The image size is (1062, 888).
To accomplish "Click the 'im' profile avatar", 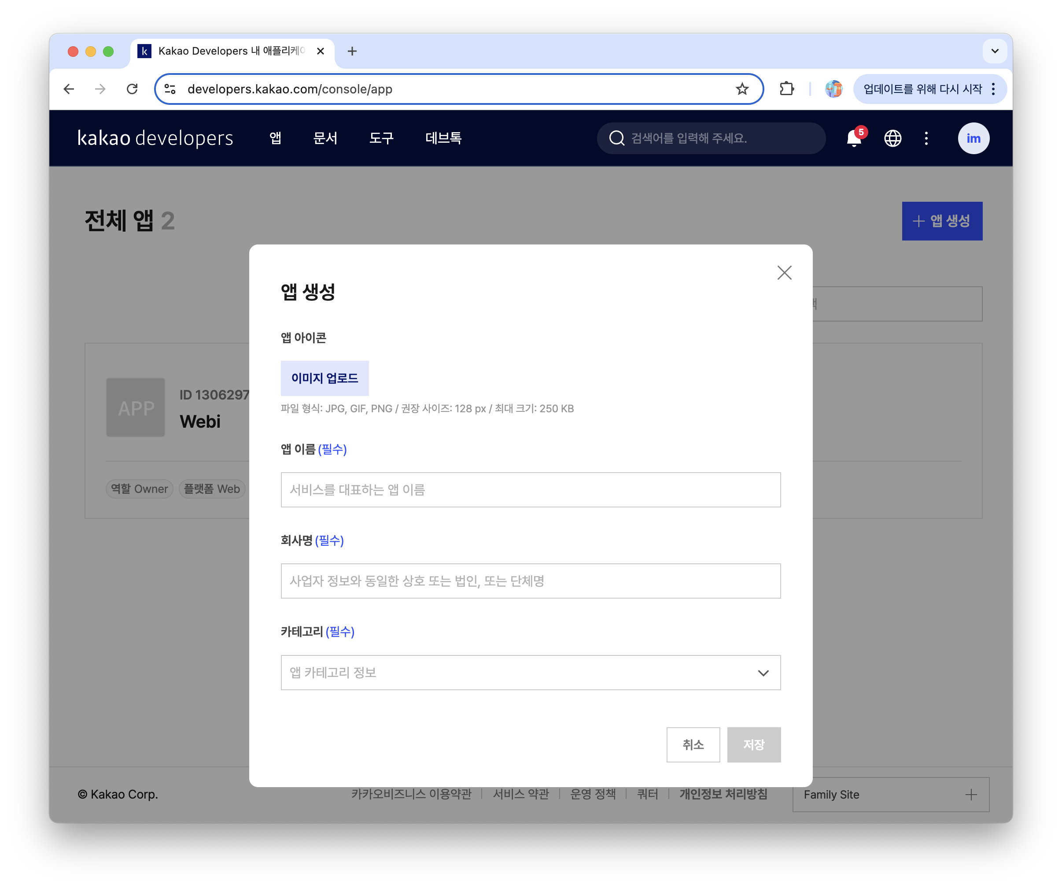I will click(x=973, y=138).
